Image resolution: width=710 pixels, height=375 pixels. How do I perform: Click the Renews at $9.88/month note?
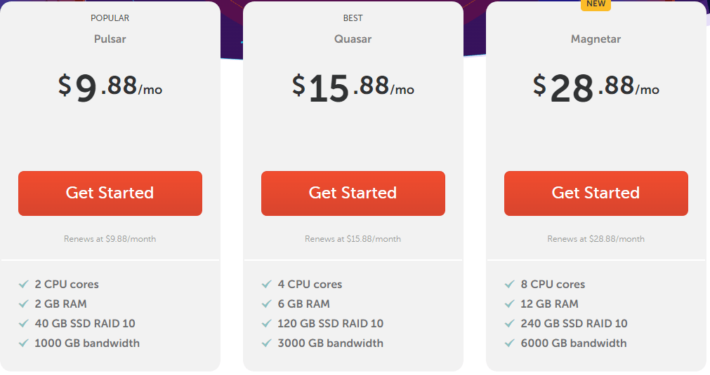point(110,239)
